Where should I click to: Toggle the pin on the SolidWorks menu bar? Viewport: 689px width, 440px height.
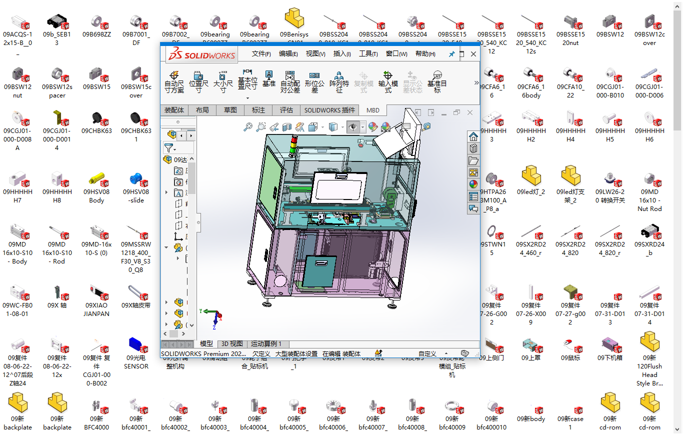pyautogui.click(x=451, y=54)
